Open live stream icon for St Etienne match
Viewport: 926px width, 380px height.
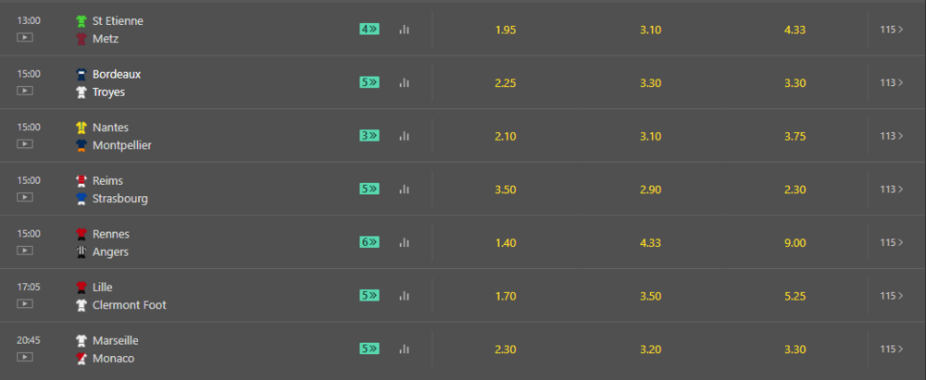click(x=25, y=37)
